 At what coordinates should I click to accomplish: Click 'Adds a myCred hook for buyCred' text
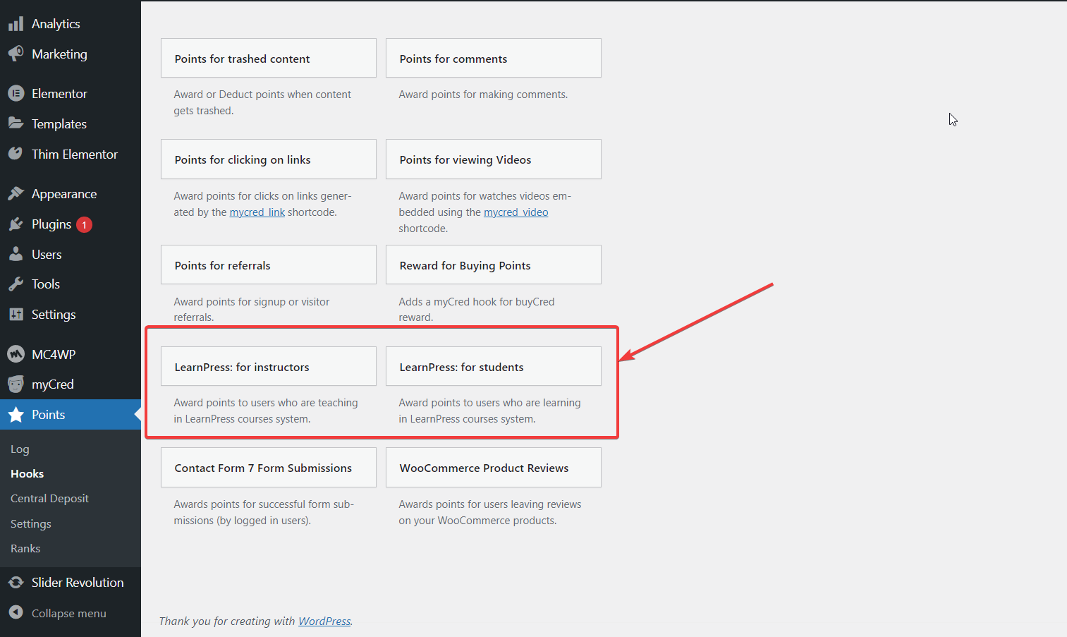coord(477,302)
